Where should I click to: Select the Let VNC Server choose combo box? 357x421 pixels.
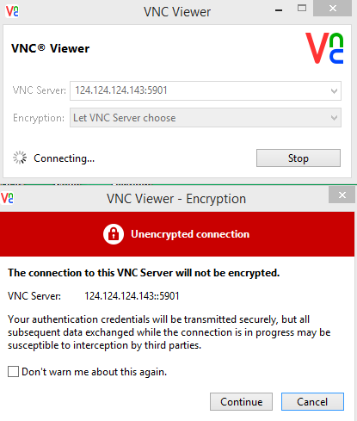(206, 118)
